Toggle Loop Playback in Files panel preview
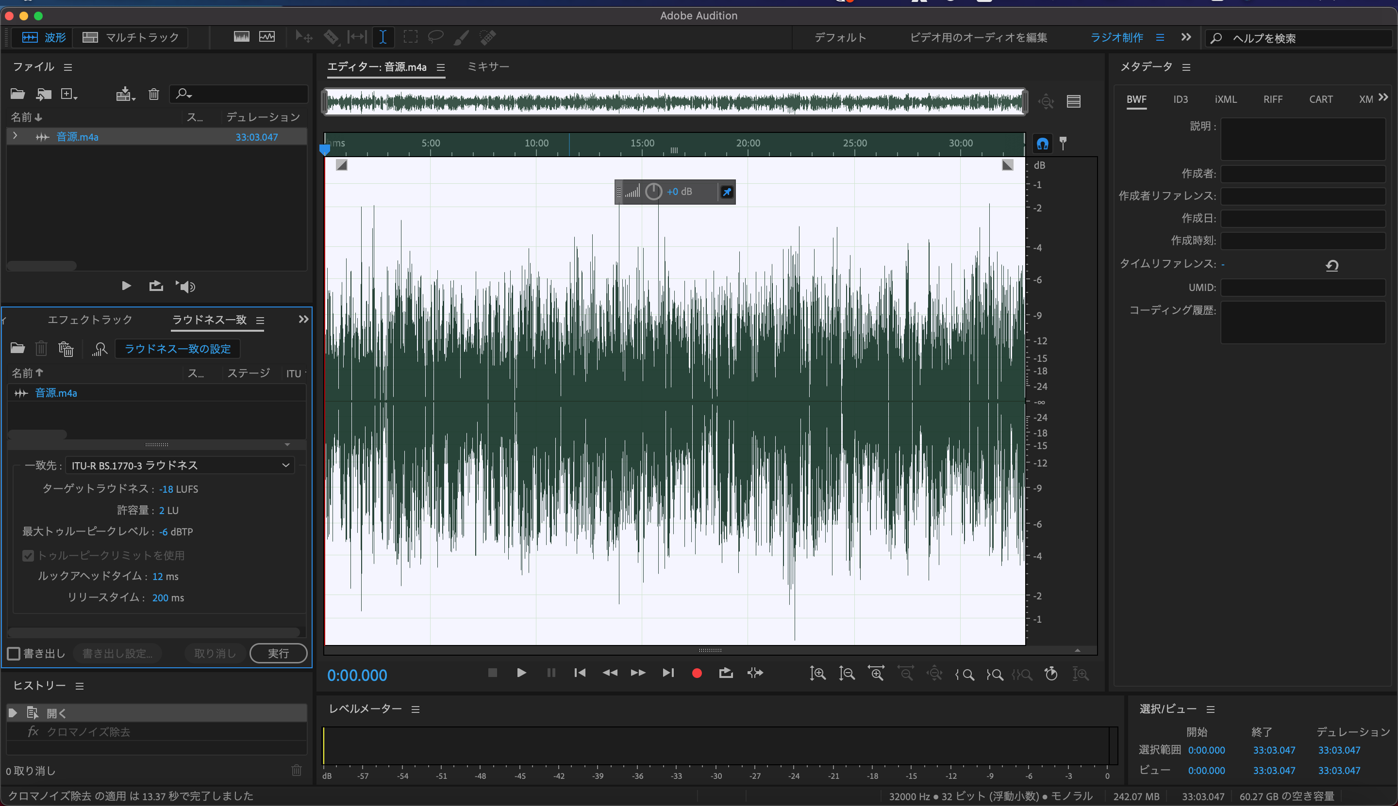Image resolution: width=1398 pixels, height=806 pixels. (x=156, y=286)
